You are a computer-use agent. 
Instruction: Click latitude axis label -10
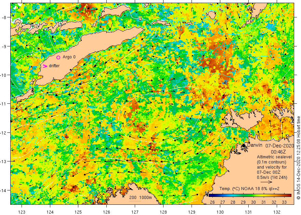[4, 75]
